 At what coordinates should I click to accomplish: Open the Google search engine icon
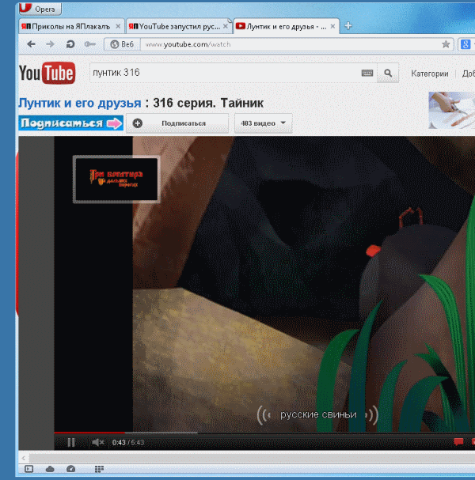point(465,44)
